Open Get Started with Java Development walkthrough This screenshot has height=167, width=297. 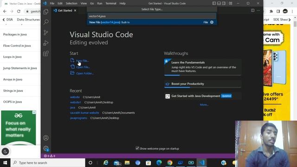coord(203,96)
